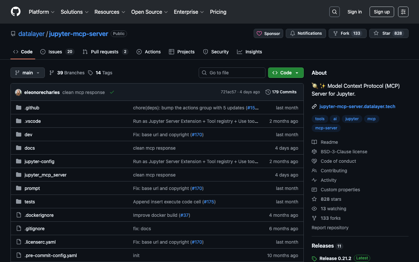Click the appearance settings icon in header
419x262 pixels.
[403, 12]
